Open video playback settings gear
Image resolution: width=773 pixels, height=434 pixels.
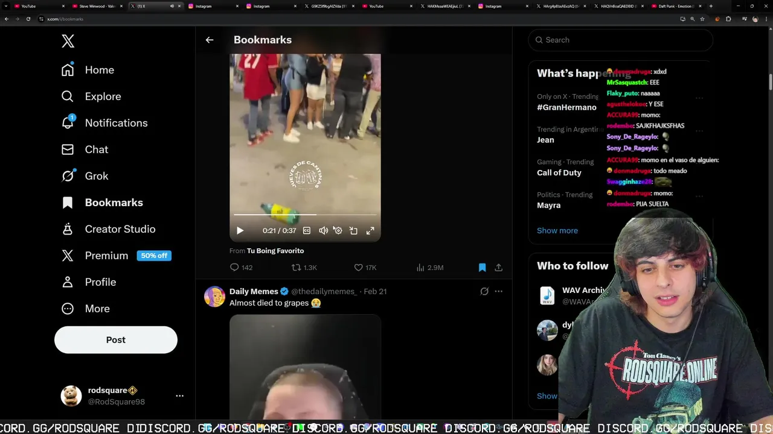click(338, 231)
